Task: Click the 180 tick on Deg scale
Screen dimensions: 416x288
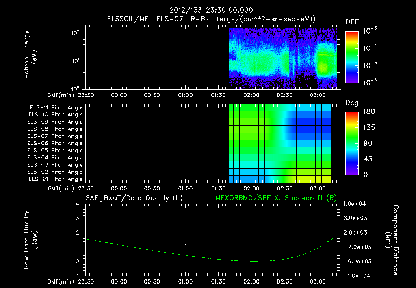Action: (369, 112)
